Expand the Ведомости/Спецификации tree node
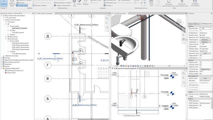Image resolution: width=213 pixels, height=120 pixels. (1, 60)
